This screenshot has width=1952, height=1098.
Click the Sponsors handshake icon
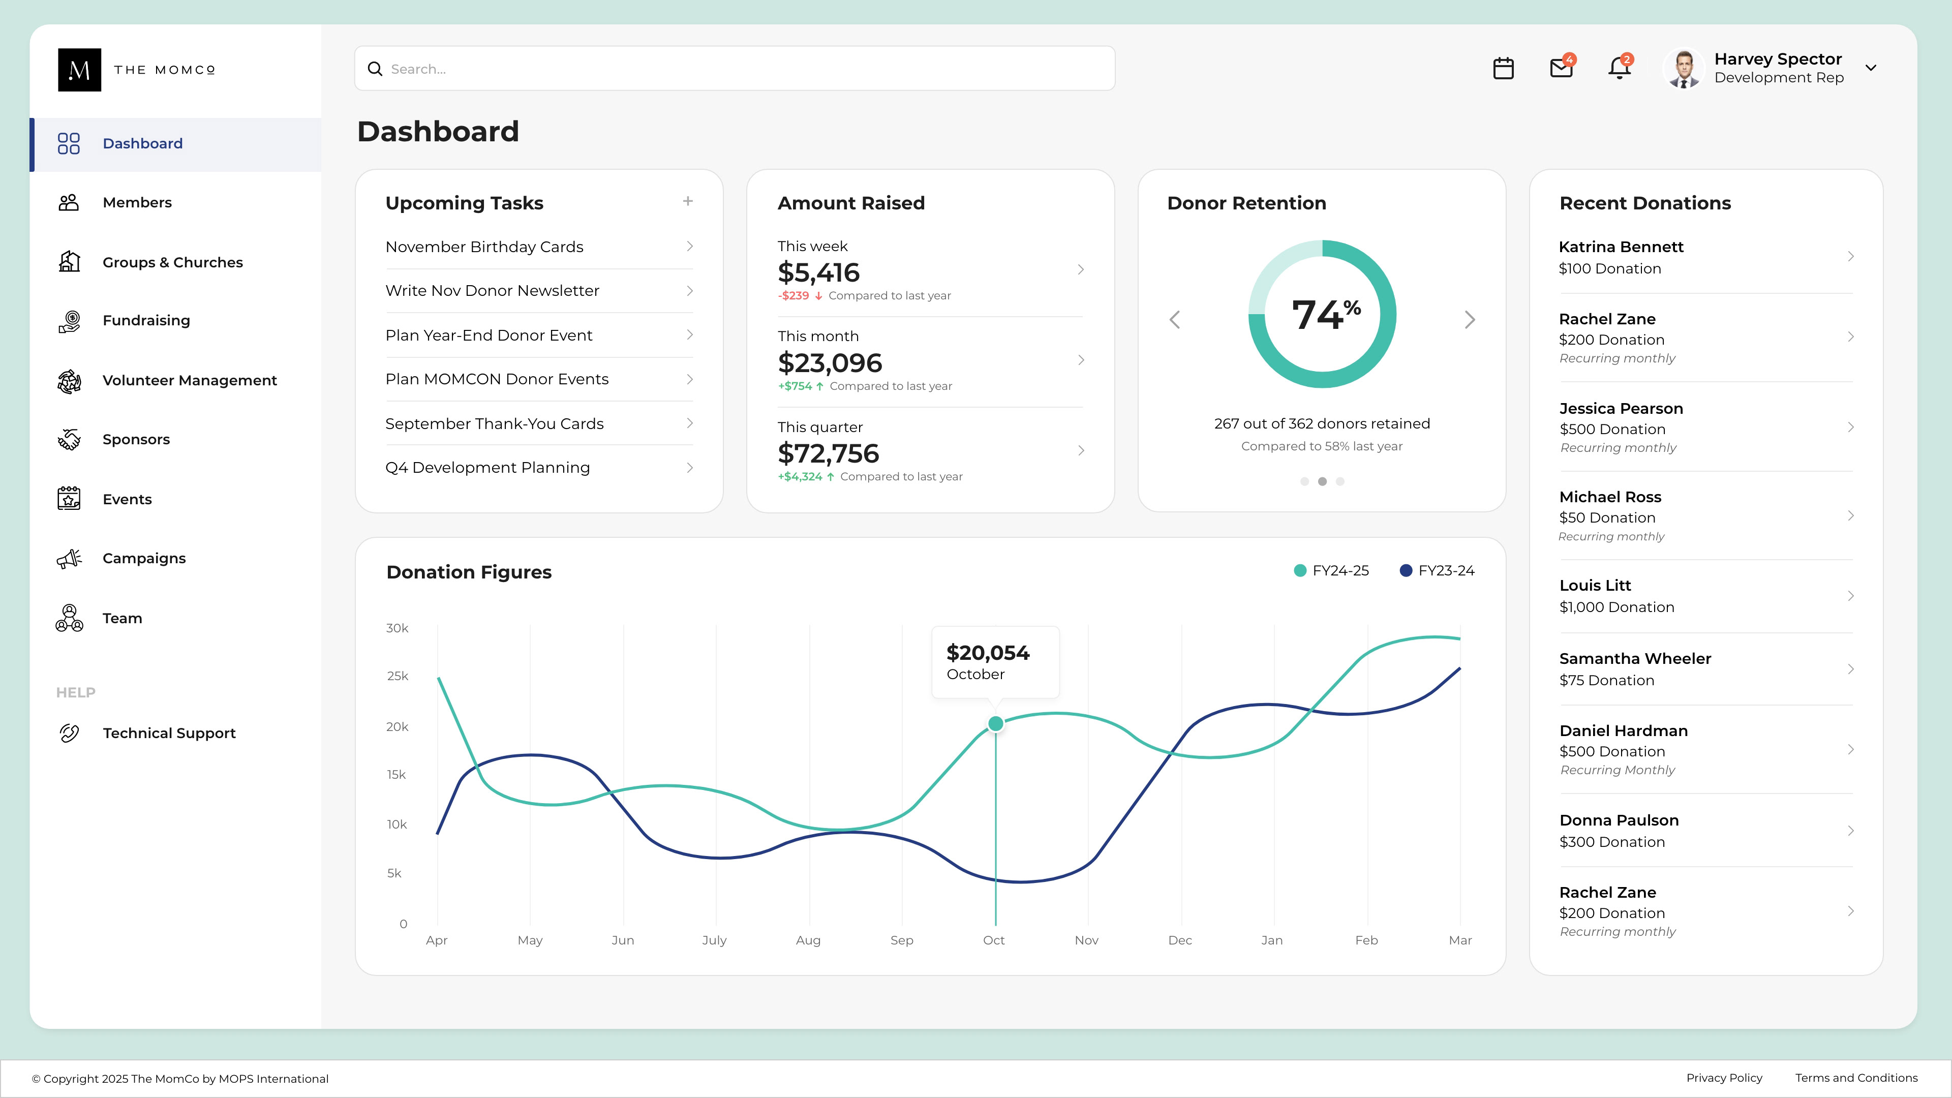(x=69, y=440)
